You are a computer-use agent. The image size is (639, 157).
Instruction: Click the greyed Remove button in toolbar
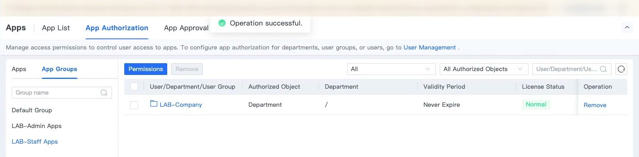click(x=187, y=69)
